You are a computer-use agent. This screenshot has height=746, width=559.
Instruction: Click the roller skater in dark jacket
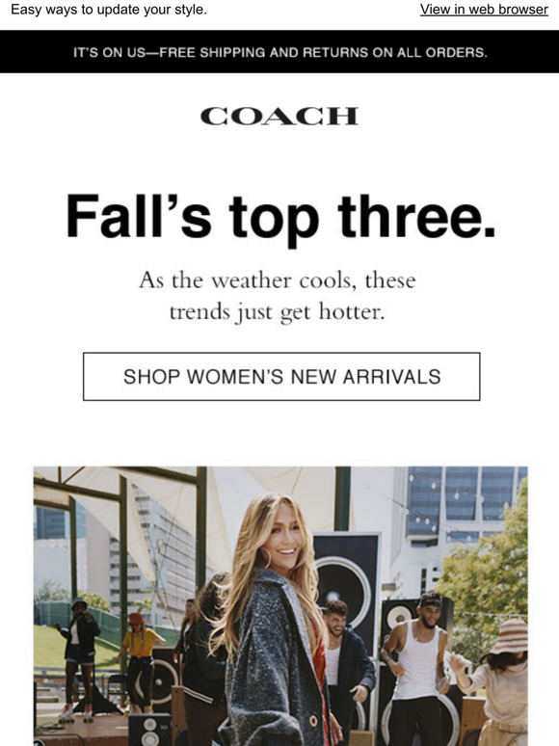pyautogui.click(x=76, y=661)
